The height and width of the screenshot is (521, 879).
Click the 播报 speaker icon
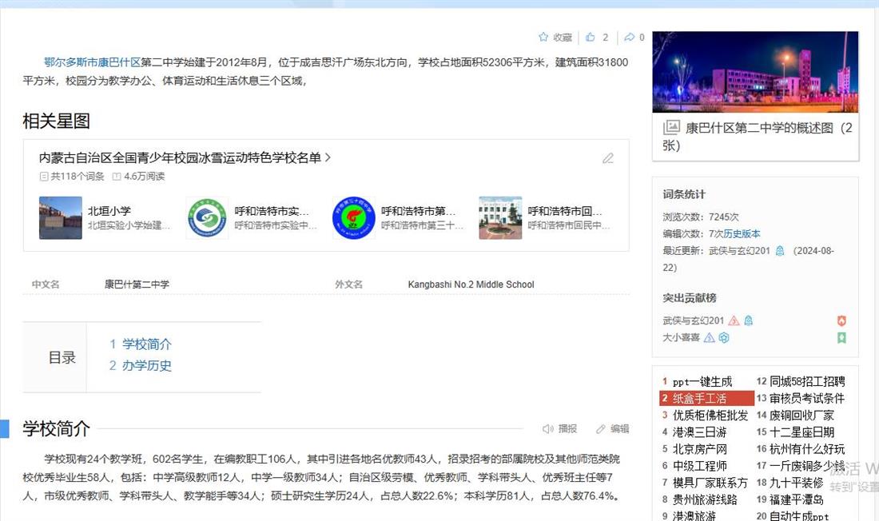(x=547, y=429)
